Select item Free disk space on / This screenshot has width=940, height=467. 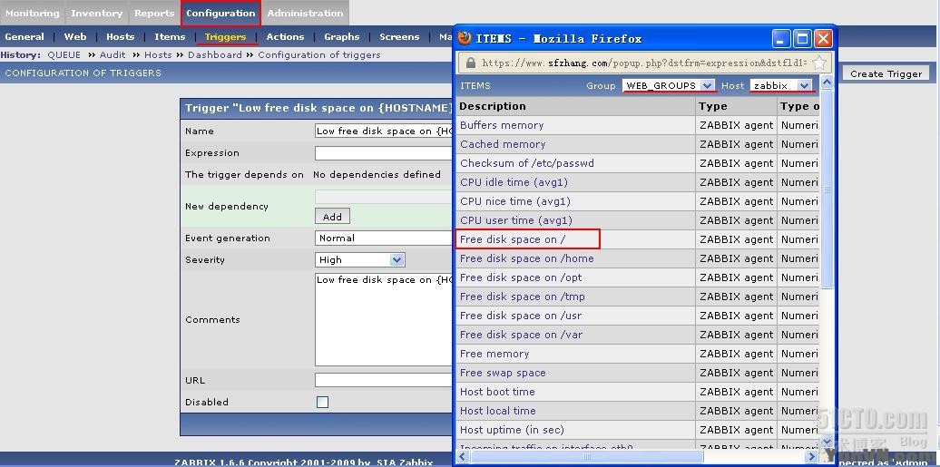[x=513, y=239]
